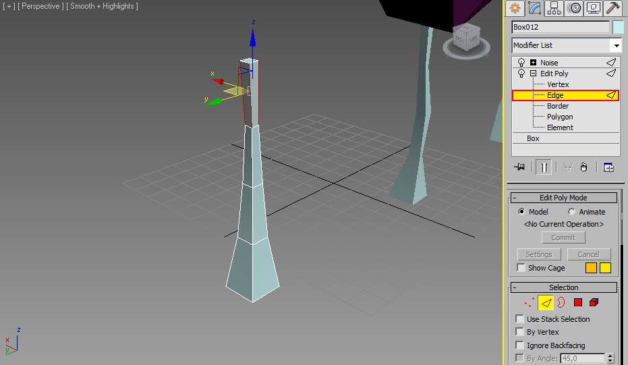Select the Polygon sub-object level in the stack
628x365 pixels.
tap(560, 117)
